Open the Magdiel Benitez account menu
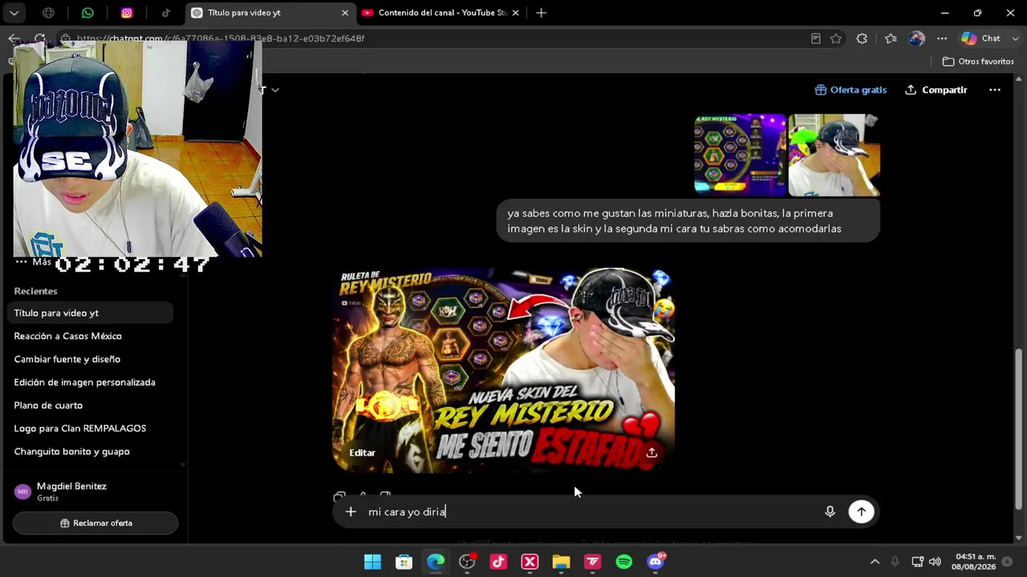1027x577 pixels. pyautogui.click(x=94, y=491)
